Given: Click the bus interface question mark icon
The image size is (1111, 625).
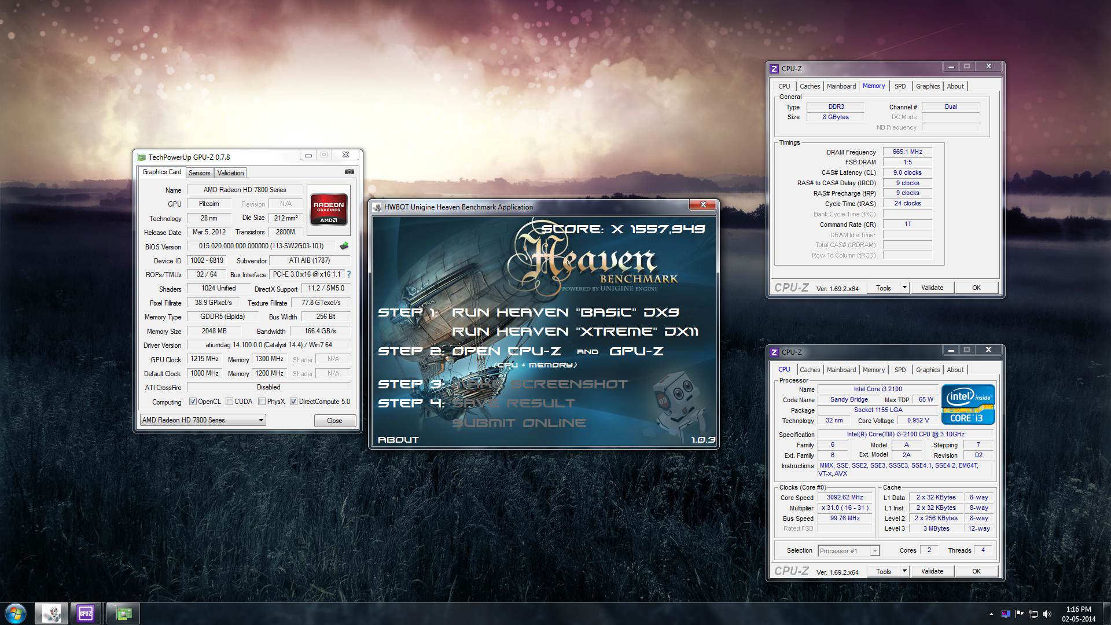Looking at the screenshot, I should [x=349, y=274].
